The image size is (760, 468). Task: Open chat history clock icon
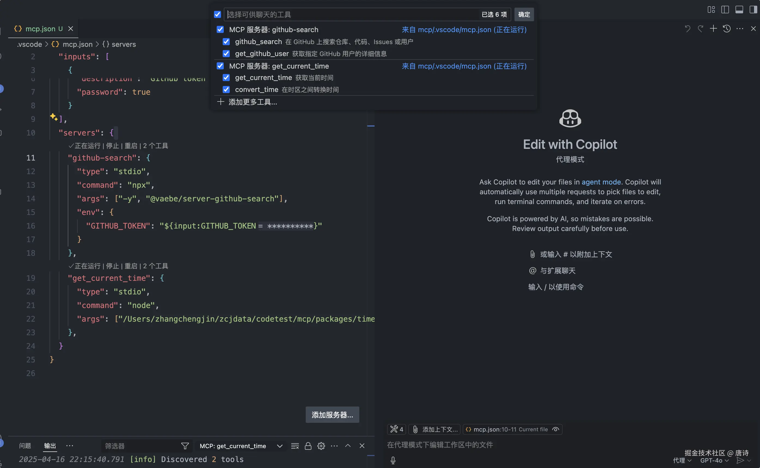pyautogui.click(x=727, y=29)
